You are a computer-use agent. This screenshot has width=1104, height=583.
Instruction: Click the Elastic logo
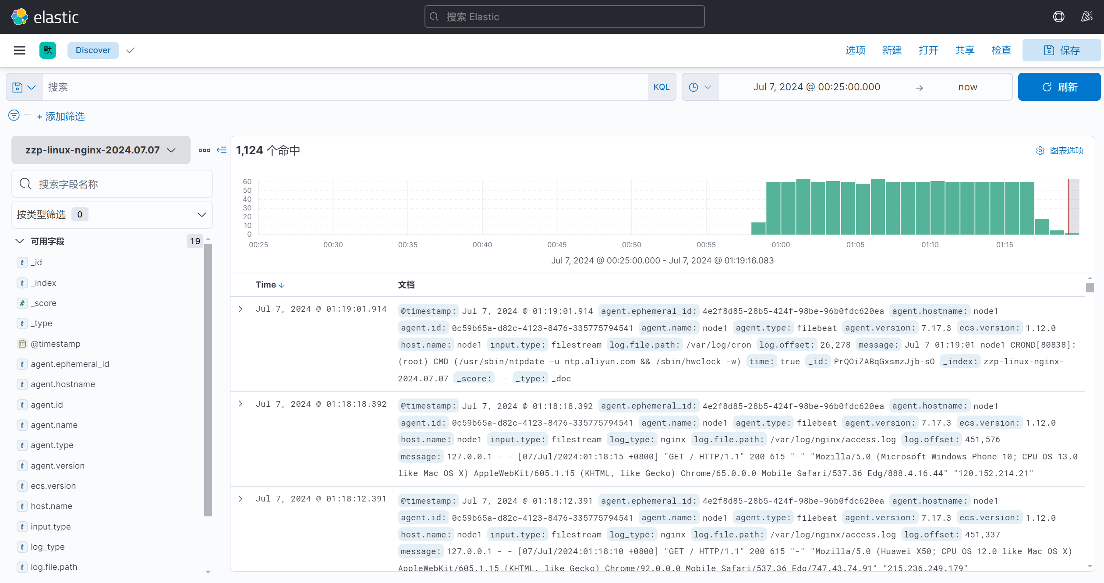(x=45, y=17)
